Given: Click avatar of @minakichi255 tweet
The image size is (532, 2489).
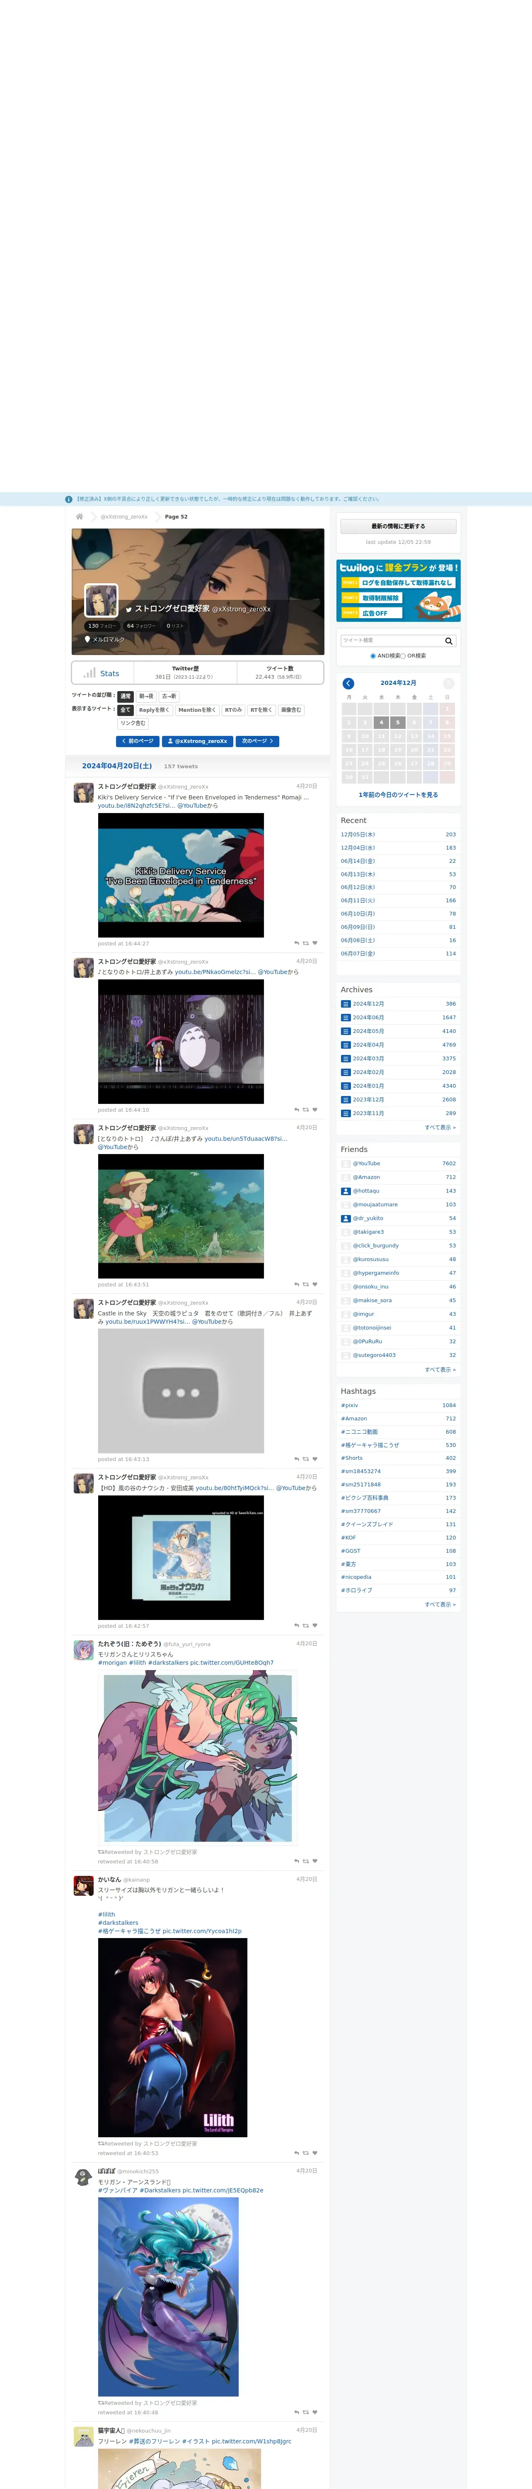Looking at the screenshot, I should [84, 2177].
